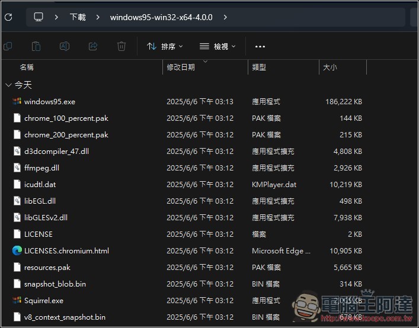419x328 pixels.
Task: Click the LICENSES.chromium.html Edge icon
Action: click(17, 250)
